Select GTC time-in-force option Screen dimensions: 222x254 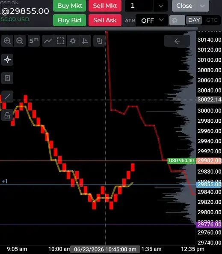coord(212,20)
